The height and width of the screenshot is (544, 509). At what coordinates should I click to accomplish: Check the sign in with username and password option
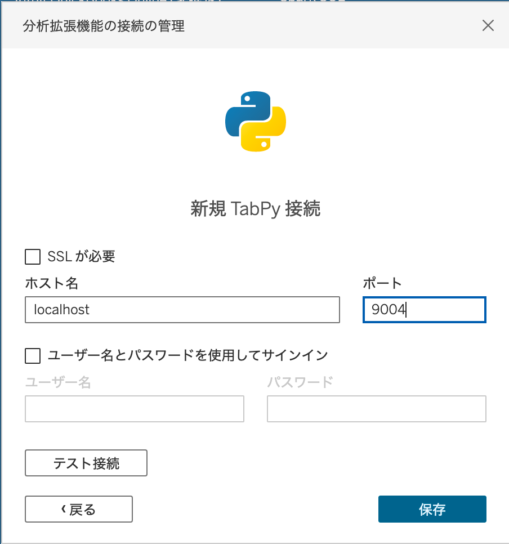point(33,355)
